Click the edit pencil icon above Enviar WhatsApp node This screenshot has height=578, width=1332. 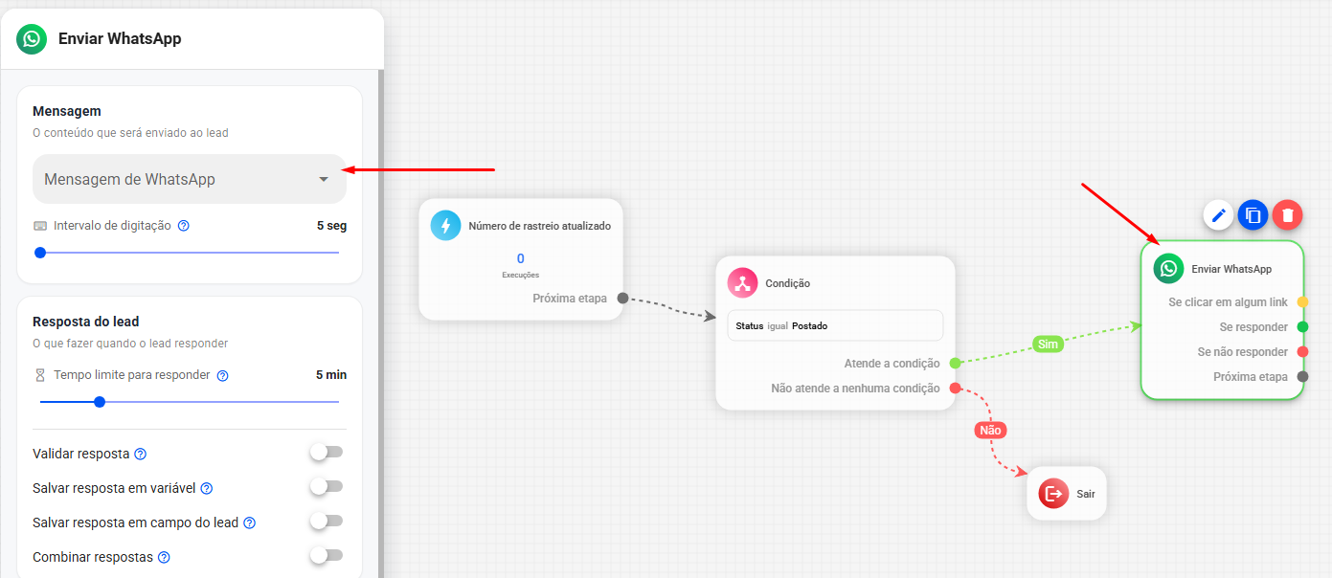[x=1218, y=215]
